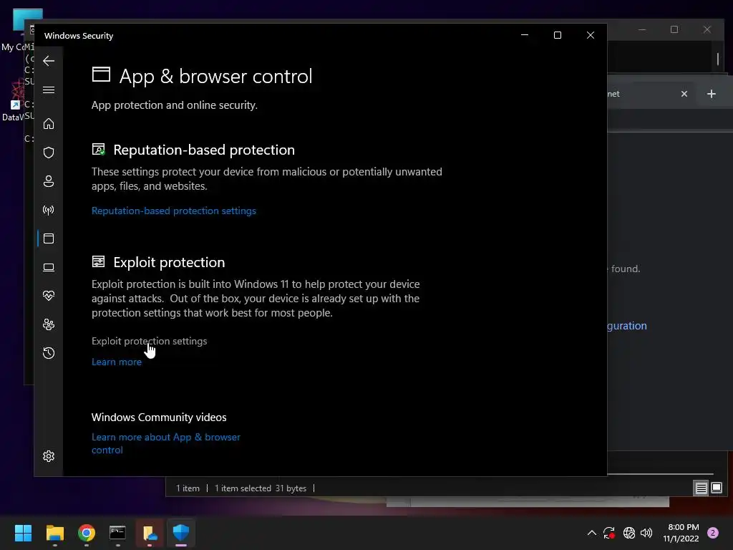Open Device performance & health heart icon
The height and width of the screenshot is (550, 733).
coord(49,296)
